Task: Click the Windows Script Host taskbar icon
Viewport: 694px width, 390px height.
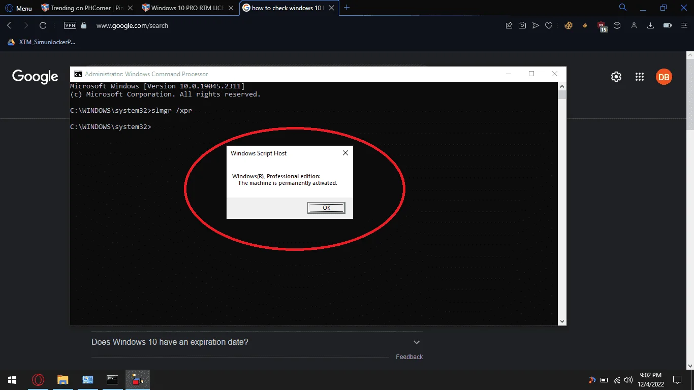Action: click(x=138, y=380)
